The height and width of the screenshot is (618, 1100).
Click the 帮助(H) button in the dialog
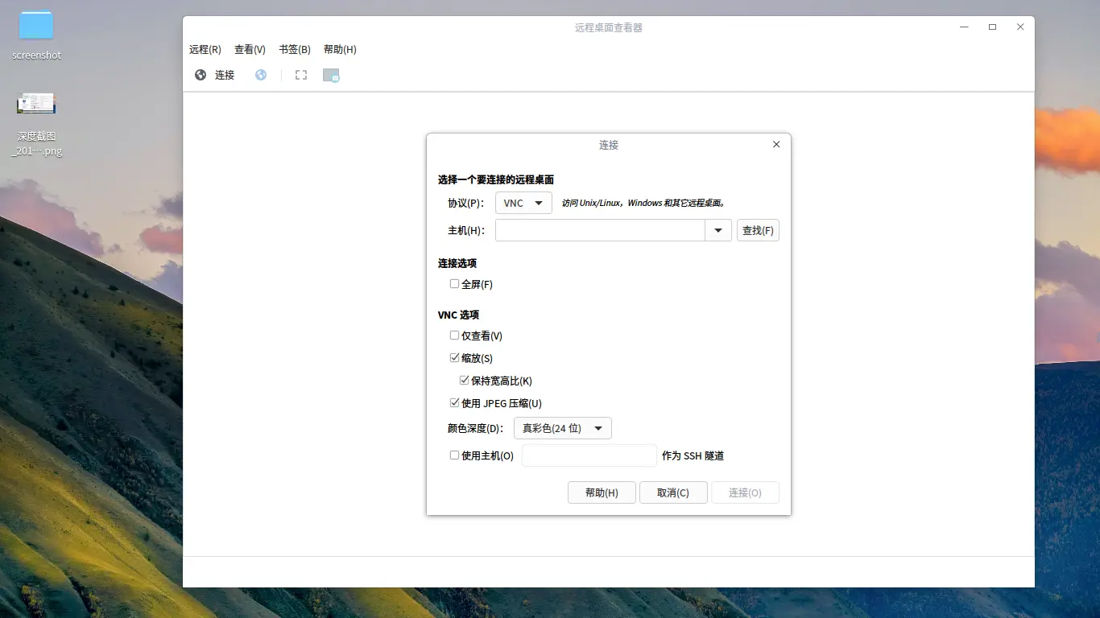click(x=601, y=492)
